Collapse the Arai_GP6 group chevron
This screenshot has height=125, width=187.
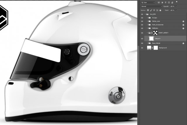point(145,14)
